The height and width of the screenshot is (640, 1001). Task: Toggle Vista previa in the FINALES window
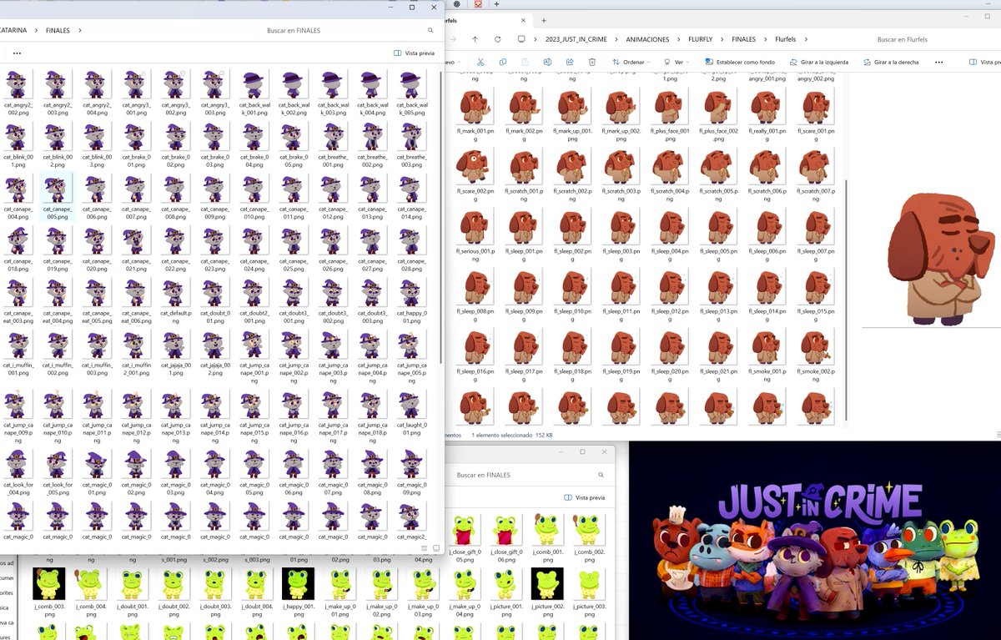click(x=415, y=53)
